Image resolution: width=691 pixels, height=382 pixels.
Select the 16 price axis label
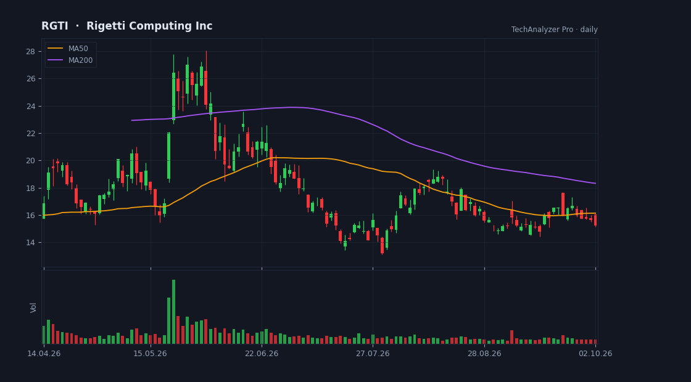point(30,215)
